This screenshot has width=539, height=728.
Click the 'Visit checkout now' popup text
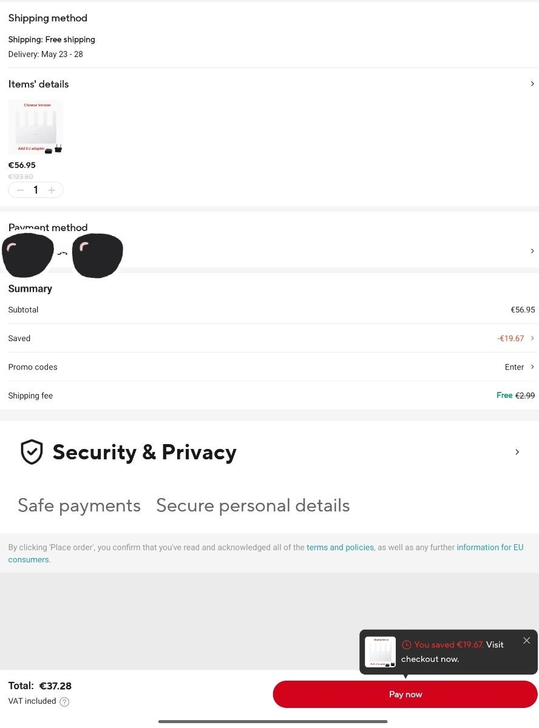(x=452, y=652)
